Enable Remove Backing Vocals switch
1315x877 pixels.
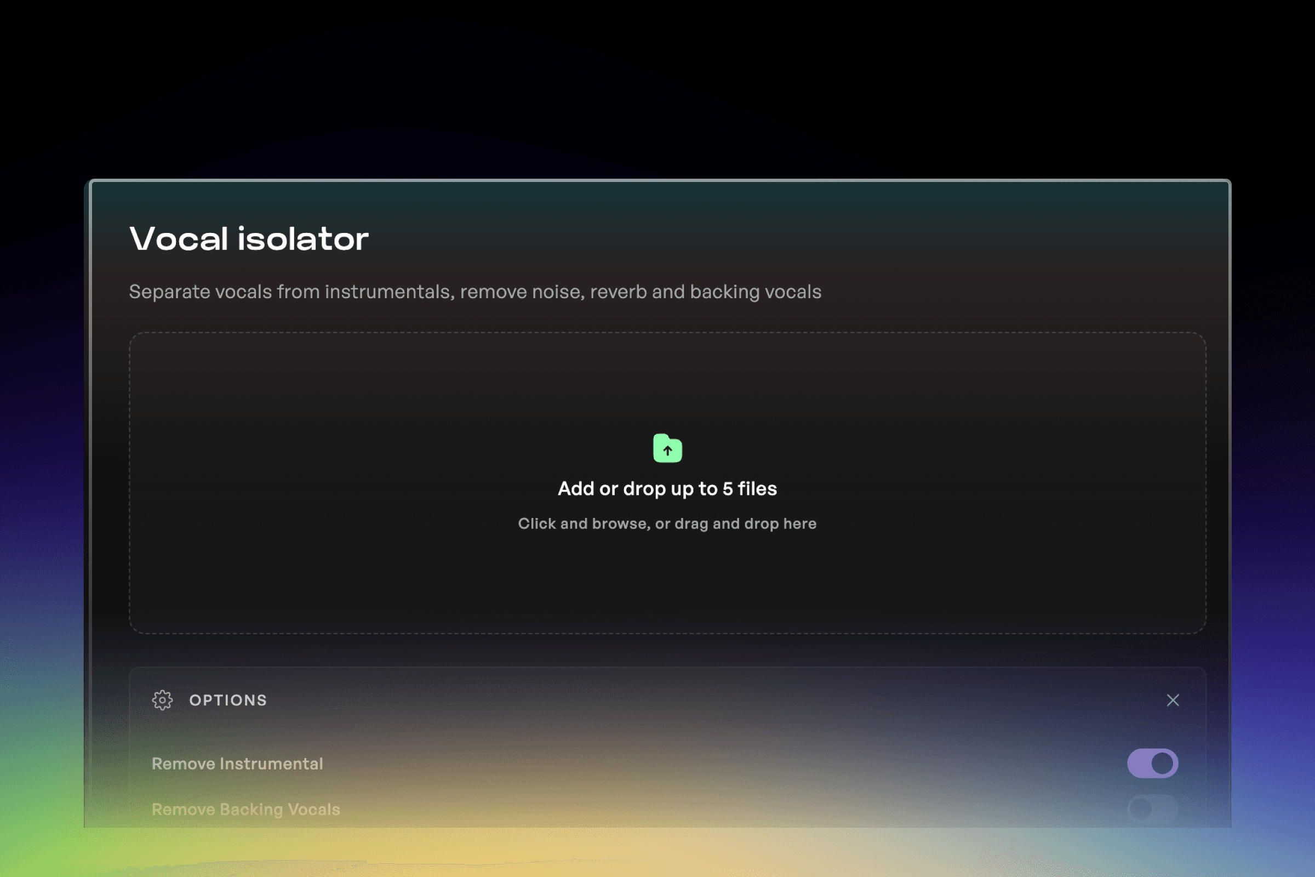point(1152,809)
